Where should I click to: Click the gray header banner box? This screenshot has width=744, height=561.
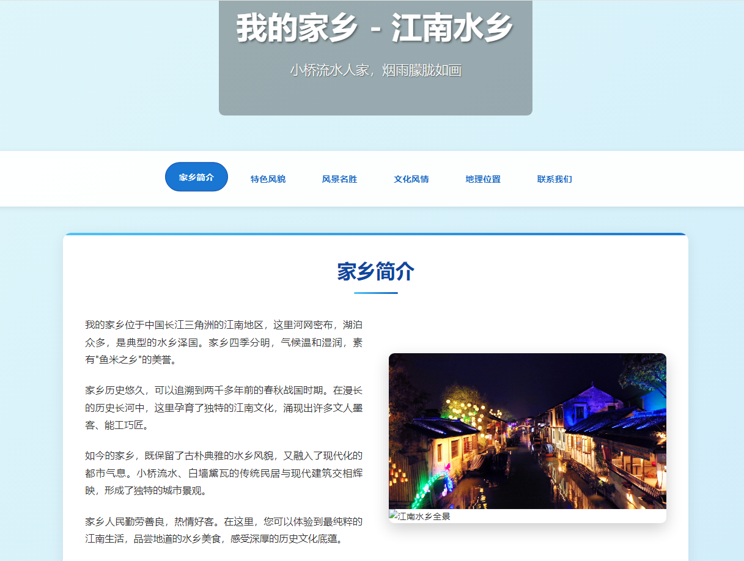click(x=375, y=98)
